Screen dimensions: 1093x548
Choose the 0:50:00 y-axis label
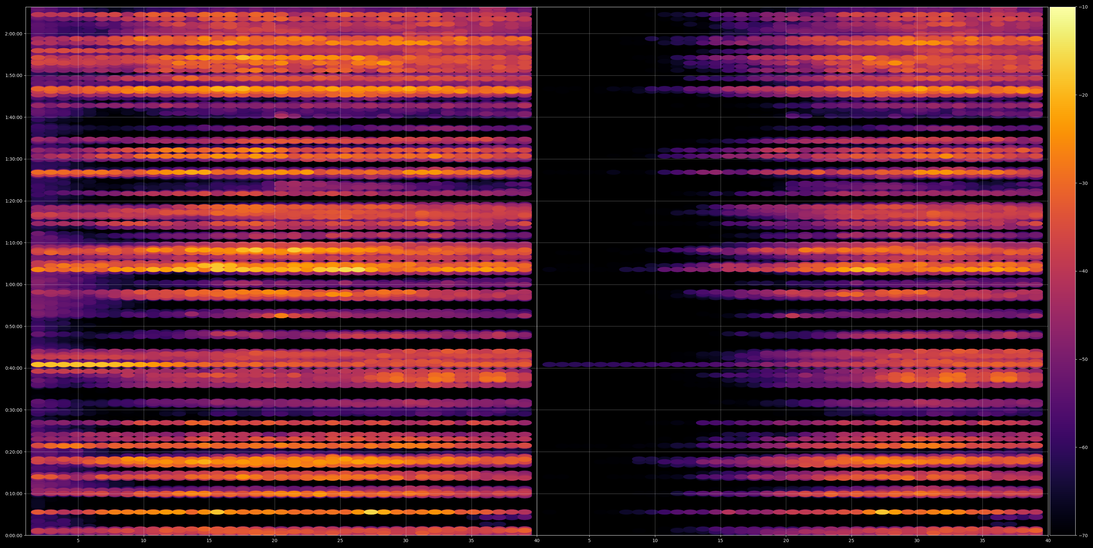pos(14,326)
